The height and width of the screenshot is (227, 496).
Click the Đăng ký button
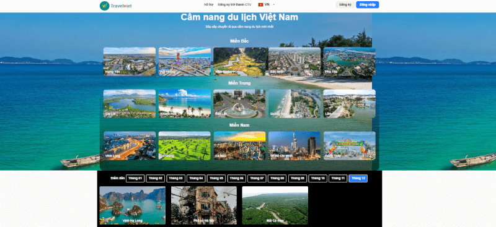345,5
